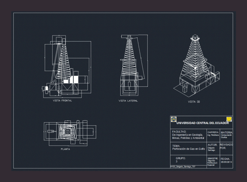Click the H1G3_Delgado_Santiago_T07 file code
This screenshot has height=182, width=247.
pos(183,167)
